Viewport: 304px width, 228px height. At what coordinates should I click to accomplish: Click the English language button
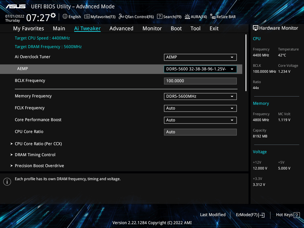[72, 17]
